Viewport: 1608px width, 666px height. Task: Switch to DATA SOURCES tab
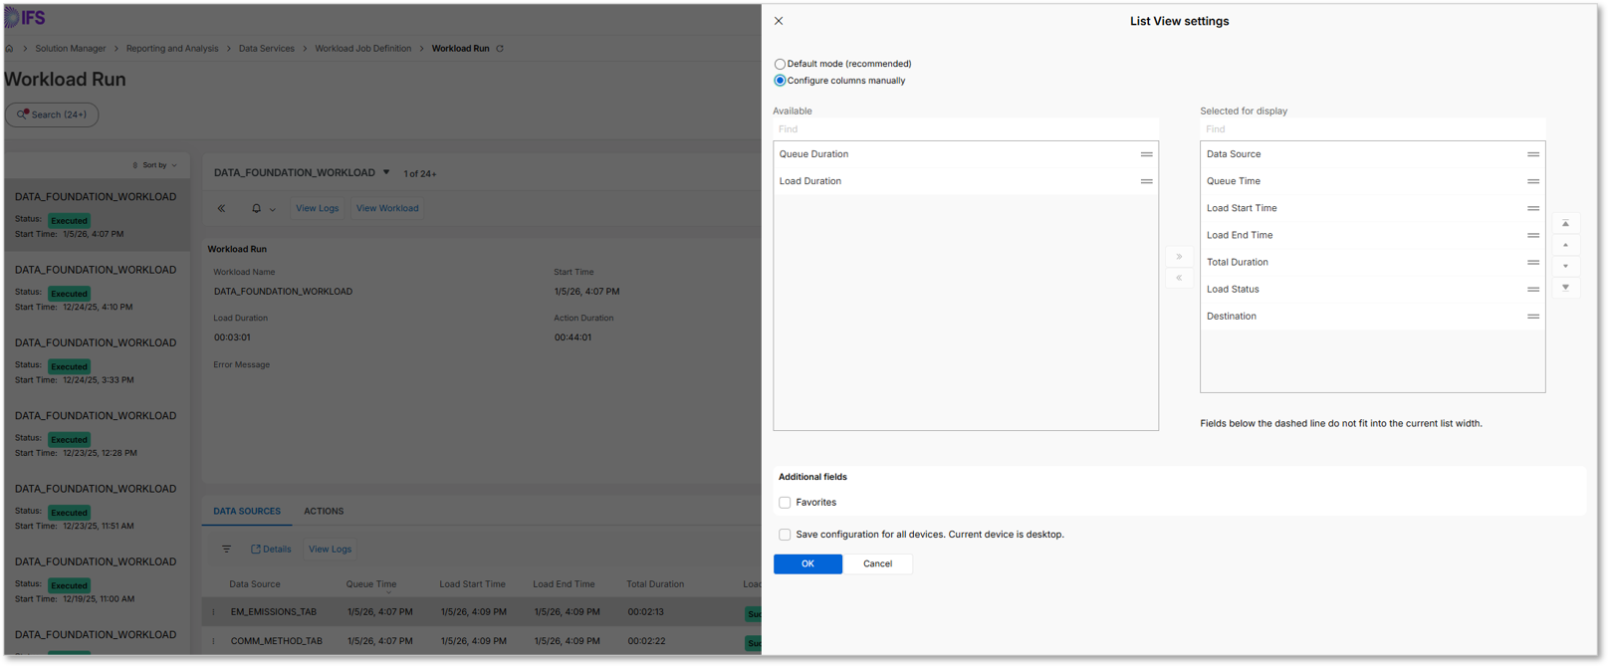[x=247, y=511]
